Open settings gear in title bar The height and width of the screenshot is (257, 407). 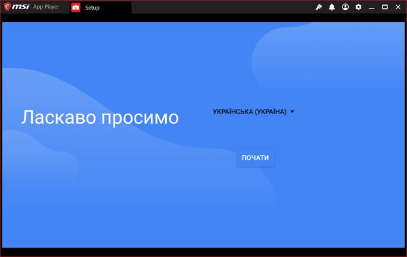click(358, 7)
